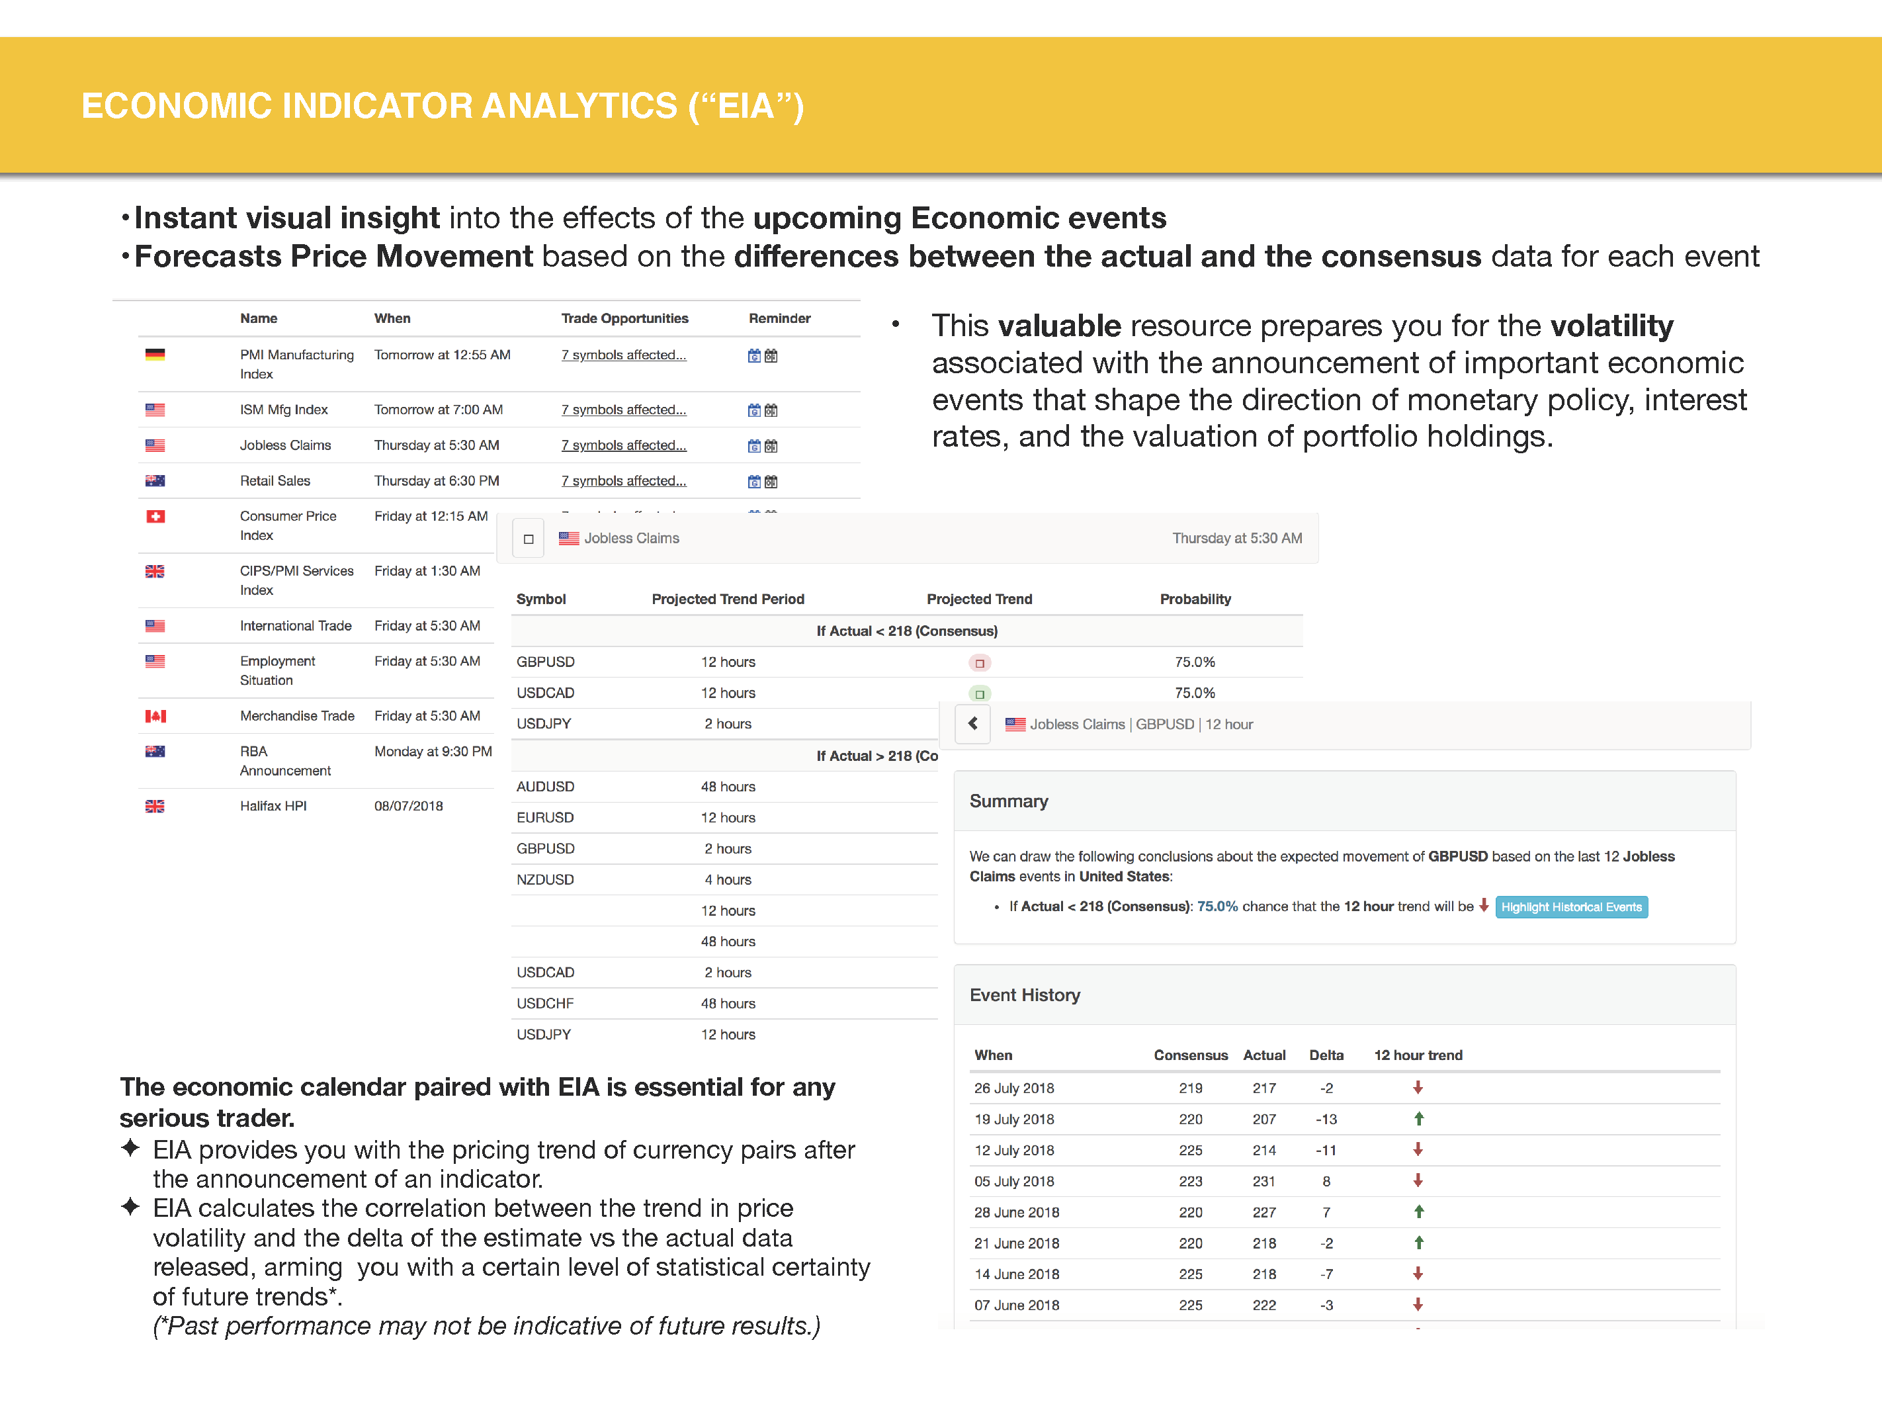The width and height of the screenshot is (1882, 1412).
Task: Add Jobless Claims event to Google Calendar
Action: click(x=754, y=446)
